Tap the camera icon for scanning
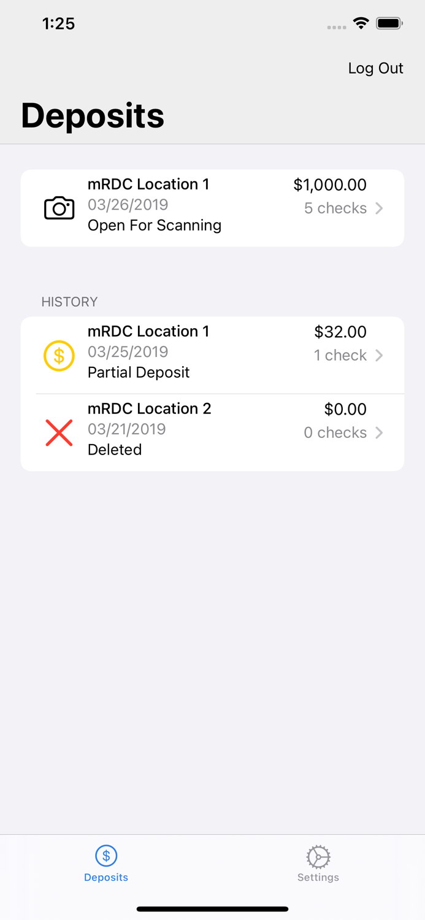 (x=59, y=208)
